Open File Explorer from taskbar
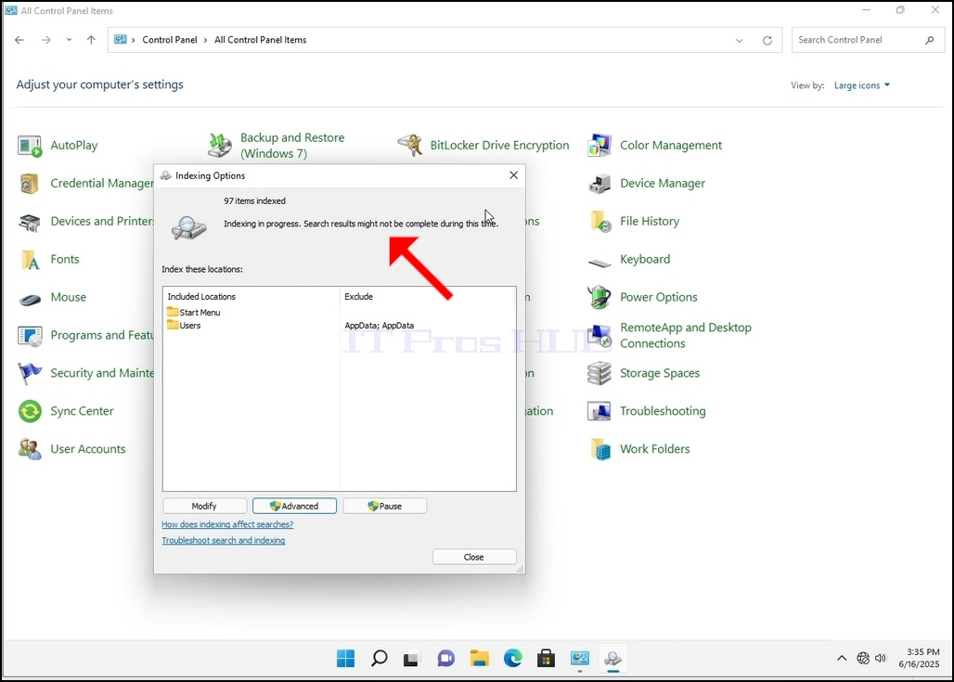The image size is (954, 682). pos(480,658)
